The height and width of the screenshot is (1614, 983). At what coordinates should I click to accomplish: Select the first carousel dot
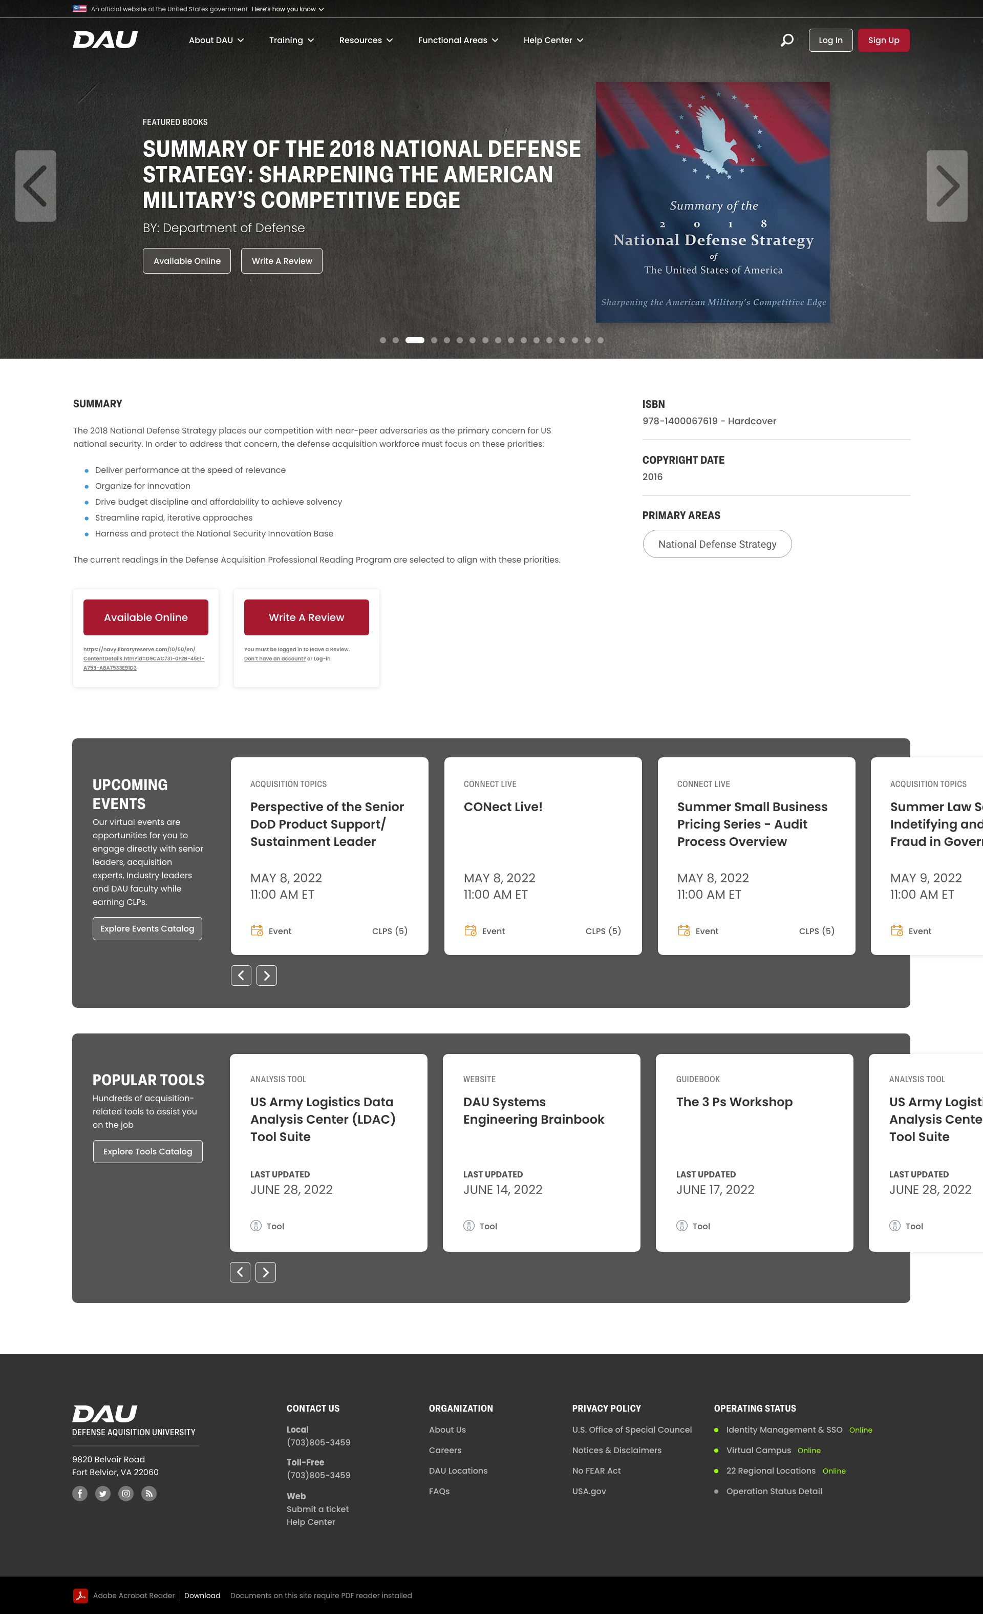click(x=383, y=340)
